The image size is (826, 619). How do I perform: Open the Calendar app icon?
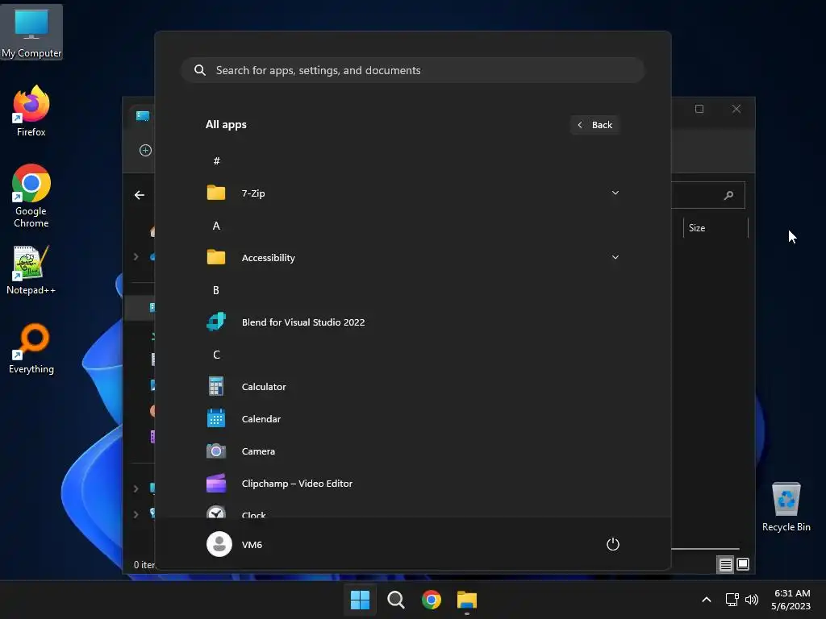(x=216, y=418)
